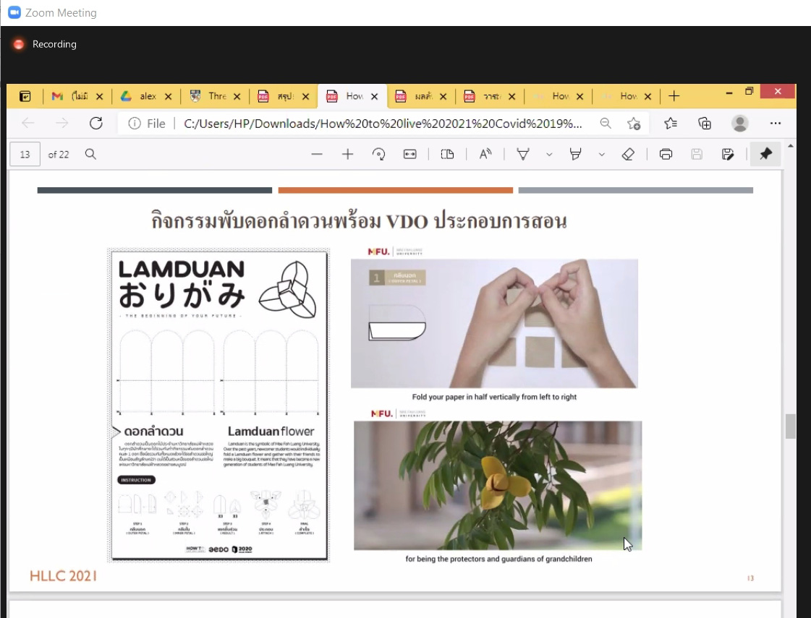The image size is (811, 618).
Task: Toggle the toolbar pin
Action: (x=765, y=154)
